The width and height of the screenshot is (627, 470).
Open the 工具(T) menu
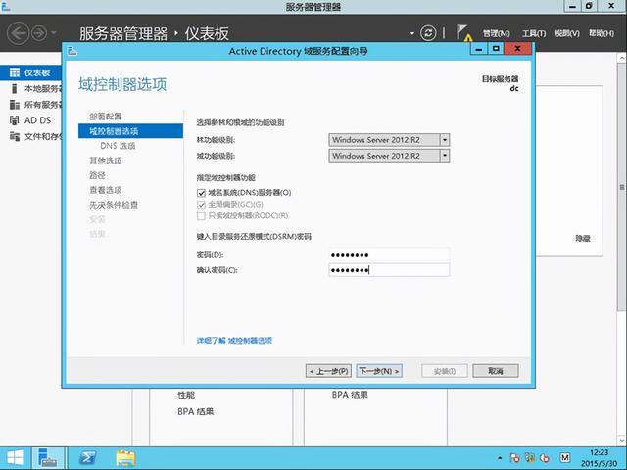(x=534, y=33)
